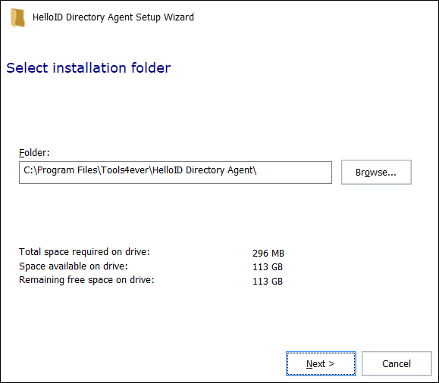Click the HelloID Directory Agent Setup Wizard title
The image size is (439, 383).
113,17
